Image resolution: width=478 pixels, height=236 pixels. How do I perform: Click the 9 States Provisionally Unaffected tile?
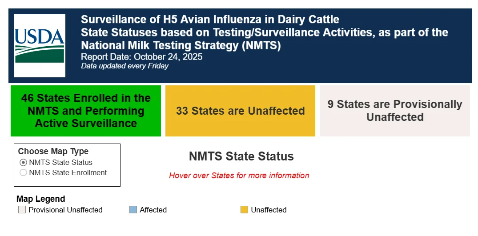[395, 111]
